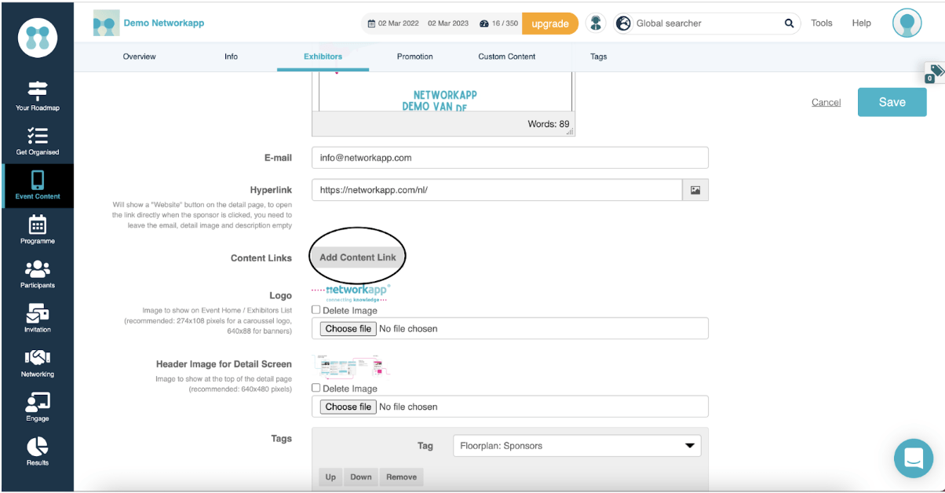Check Delete Image under Logo
This screenshot has height=493, width=945.
pos(316,310)
